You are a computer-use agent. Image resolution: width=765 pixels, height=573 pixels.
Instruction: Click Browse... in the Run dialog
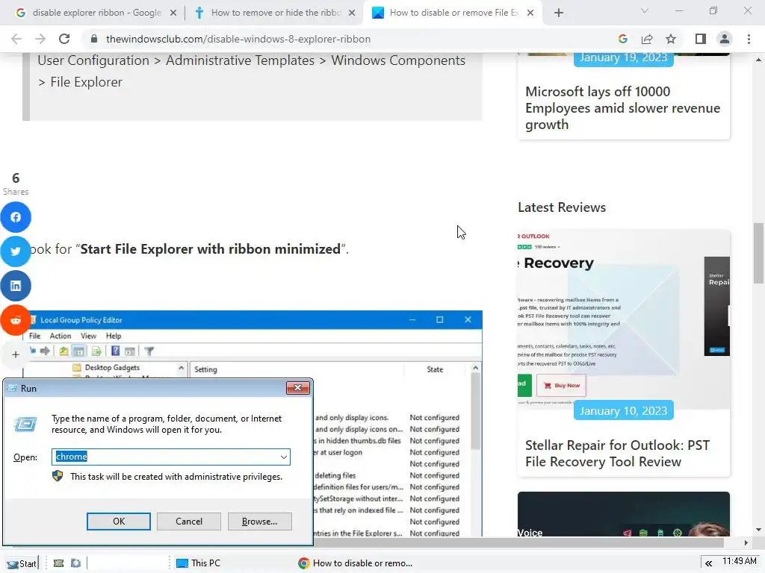(x=259, y=522)
